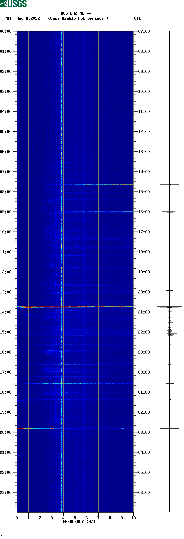Click the PDT time label '18:00' on left axis
This screenshot has width=184, height=539.
pos(6,392)
